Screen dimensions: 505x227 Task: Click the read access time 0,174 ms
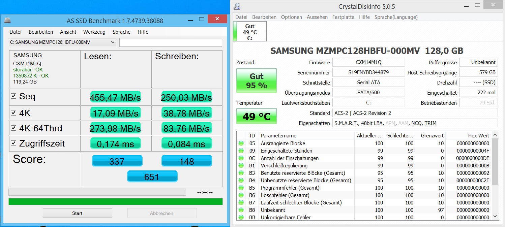(x=116, y=144)
